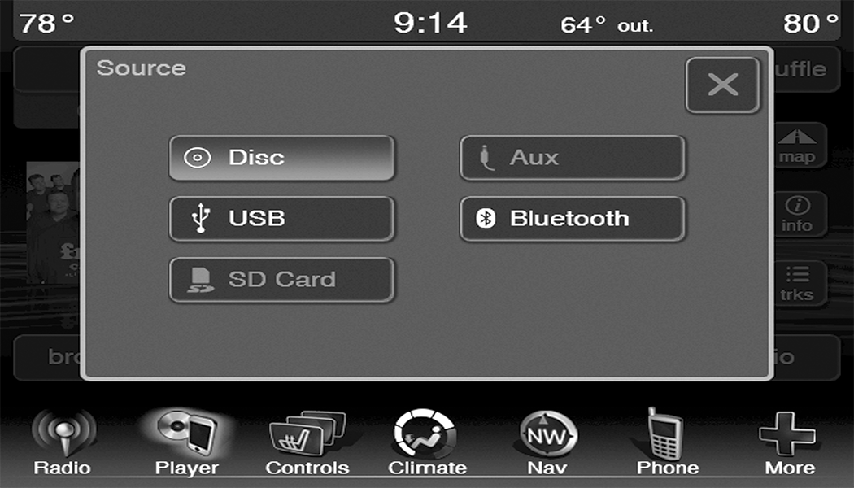The height and width of the screenshot is (488, 854).
Task: Show track info with info button
Action: tap(800, 214)
